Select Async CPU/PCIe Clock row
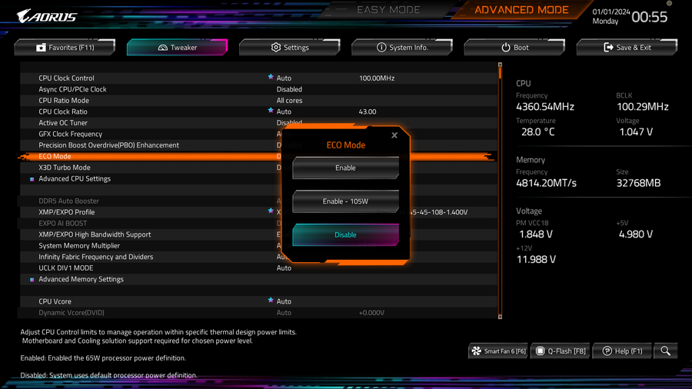This screenshot has width=692, height=389. 258,89
